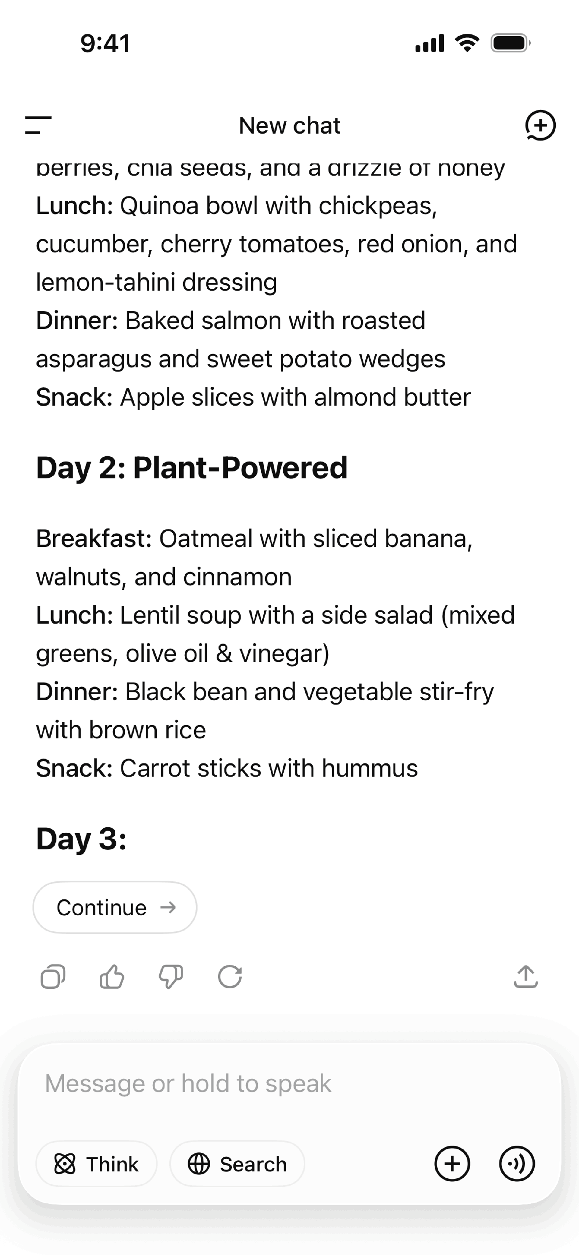This screenshot has height=1255, width=579.
Task: Tap the Snack: Carrot sticks with hummus line
Action: click(227, 768)
